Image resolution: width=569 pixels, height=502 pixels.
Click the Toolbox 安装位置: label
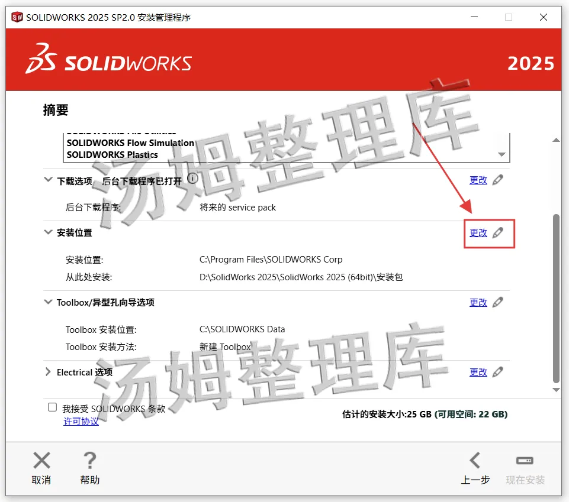tap(101, 330)
